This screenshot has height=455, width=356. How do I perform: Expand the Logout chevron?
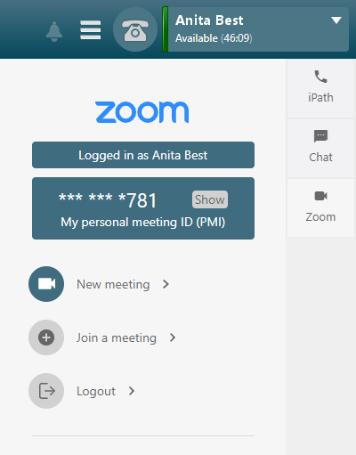pos(132,391)
